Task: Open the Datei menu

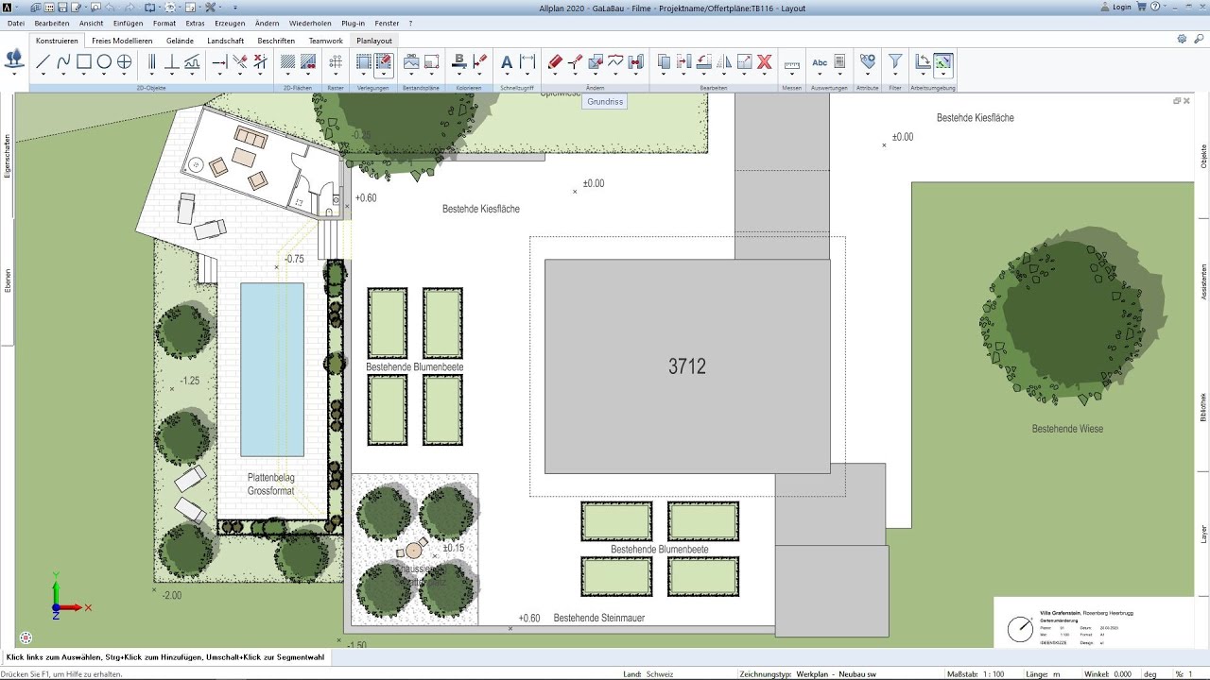Action: coord(16,23)
